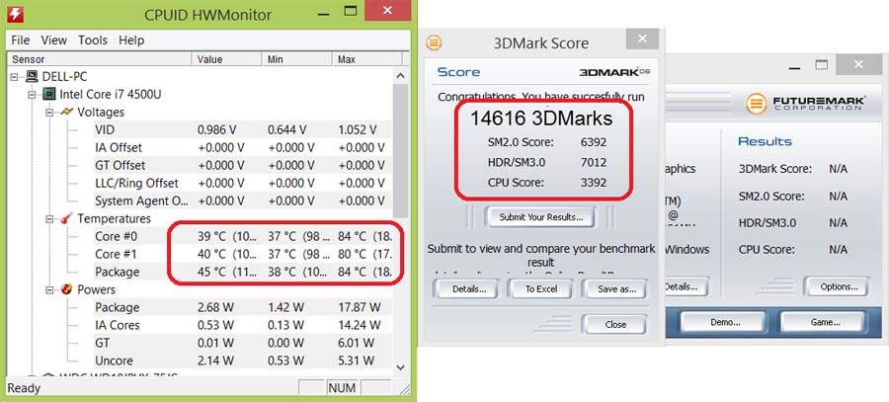Select the Core #0 temperature row
Screen dimensions: 889x402
243,236
